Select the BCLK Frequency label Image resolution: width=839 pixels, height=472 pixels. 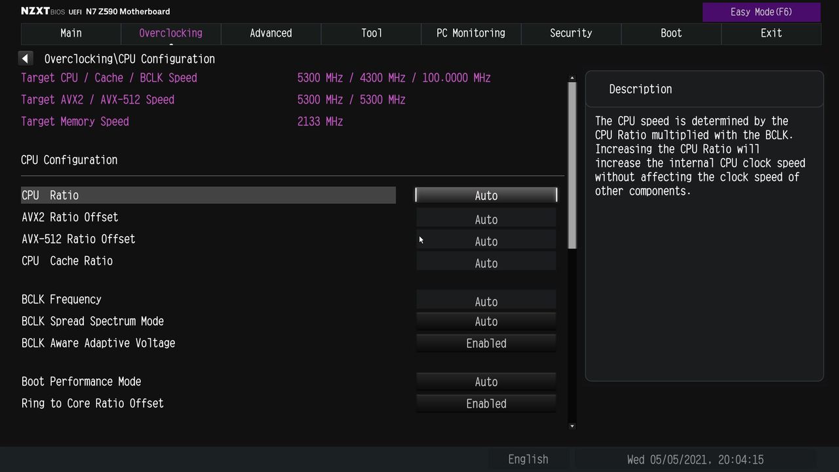tap(62, 300)
